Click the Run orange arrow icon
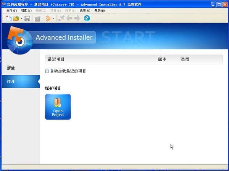 48,18
